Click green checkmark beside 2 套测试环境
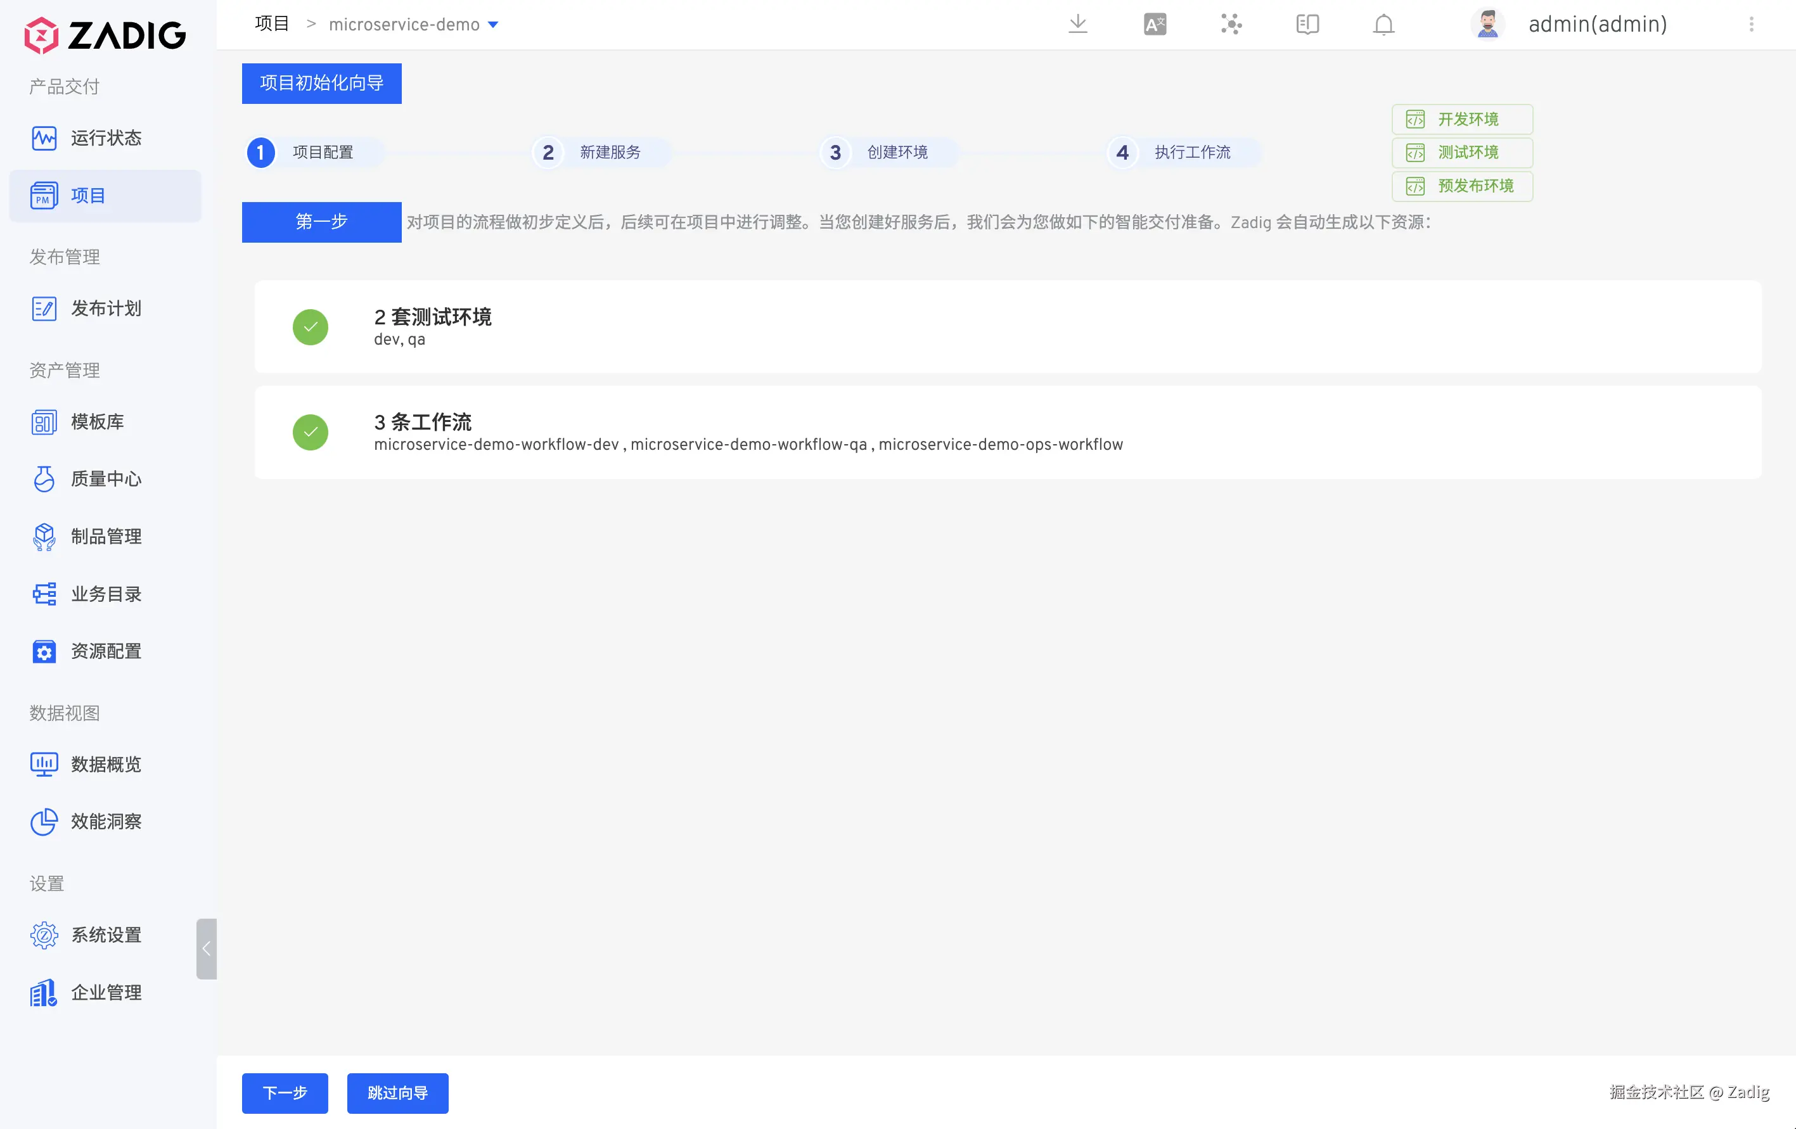 tap(311, 327)
